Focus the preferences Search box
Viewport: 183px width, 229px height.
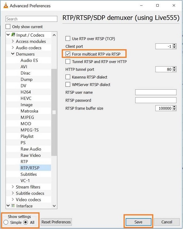31,19
